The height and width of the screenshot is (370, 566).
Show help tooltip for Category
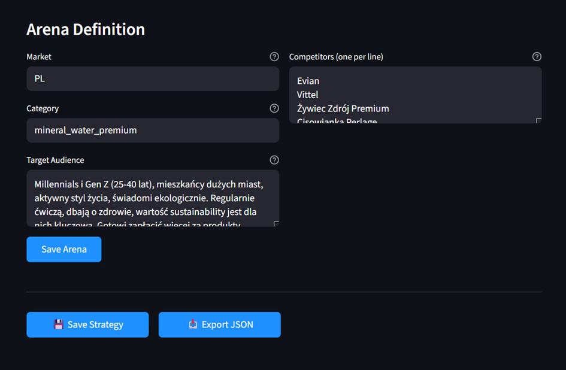pos(274,108)
